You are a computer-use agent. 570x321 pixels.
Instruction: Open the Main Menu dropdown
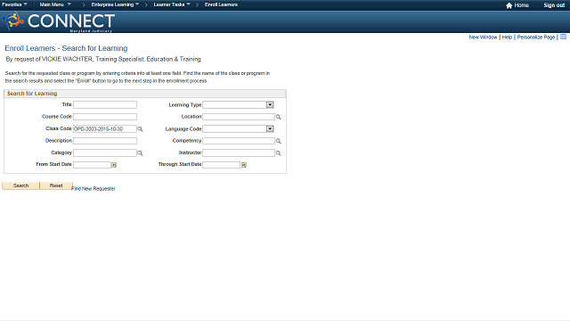coord(55,4)
